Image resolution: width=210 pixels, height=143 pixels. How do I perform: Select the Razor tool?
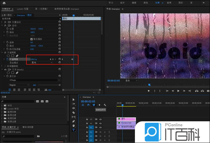[x=74, y=113]
